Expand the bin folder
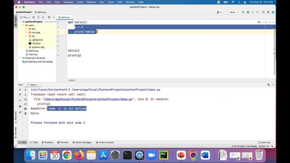 [x=26, y=29]
